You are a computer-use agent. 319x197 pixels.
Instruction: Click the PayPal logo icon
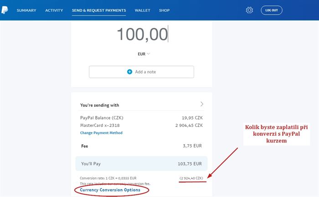(x=5, y=10)
